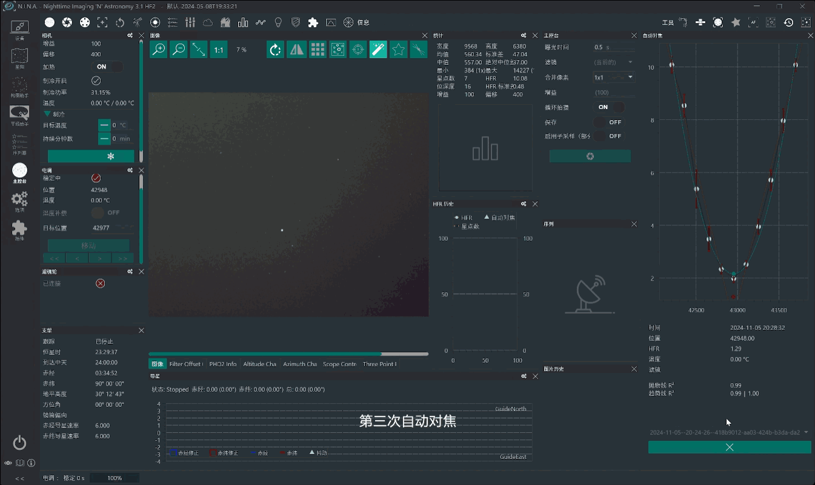The height and width of the screenshot is (485, 815).
Task: Click the zoom in magnifier in image panel
Action: [159, 50]
